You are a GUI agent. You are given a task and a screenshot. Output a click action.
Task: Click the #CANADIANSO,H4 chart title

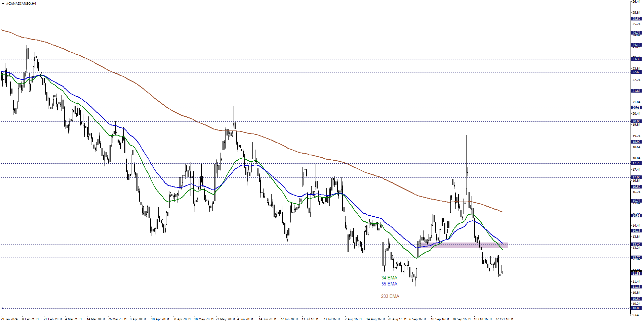pos(21,3)
